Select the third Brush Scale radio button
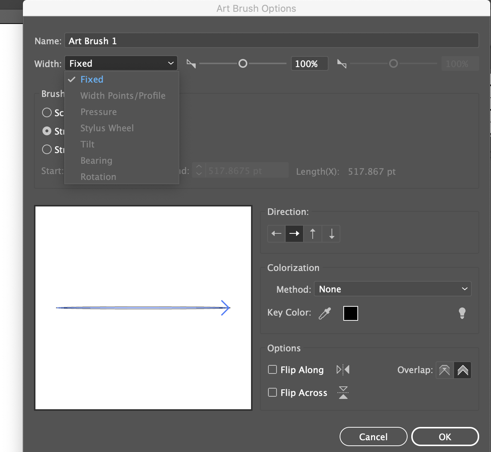Screen dimensions: 491x452 pos(47,150)
